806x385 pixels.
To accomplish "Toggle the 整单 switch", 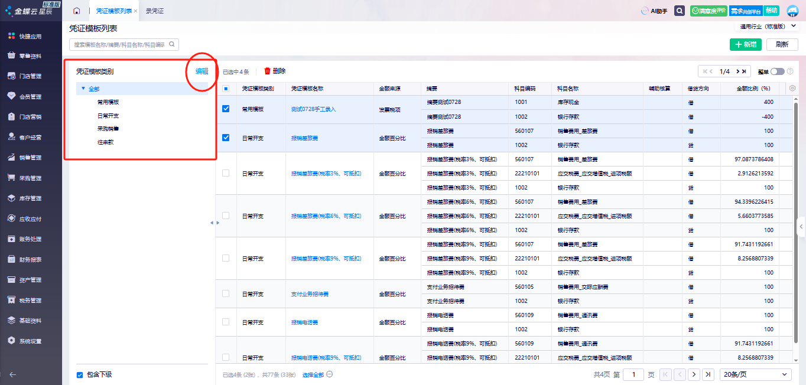I will pos(777,71).
